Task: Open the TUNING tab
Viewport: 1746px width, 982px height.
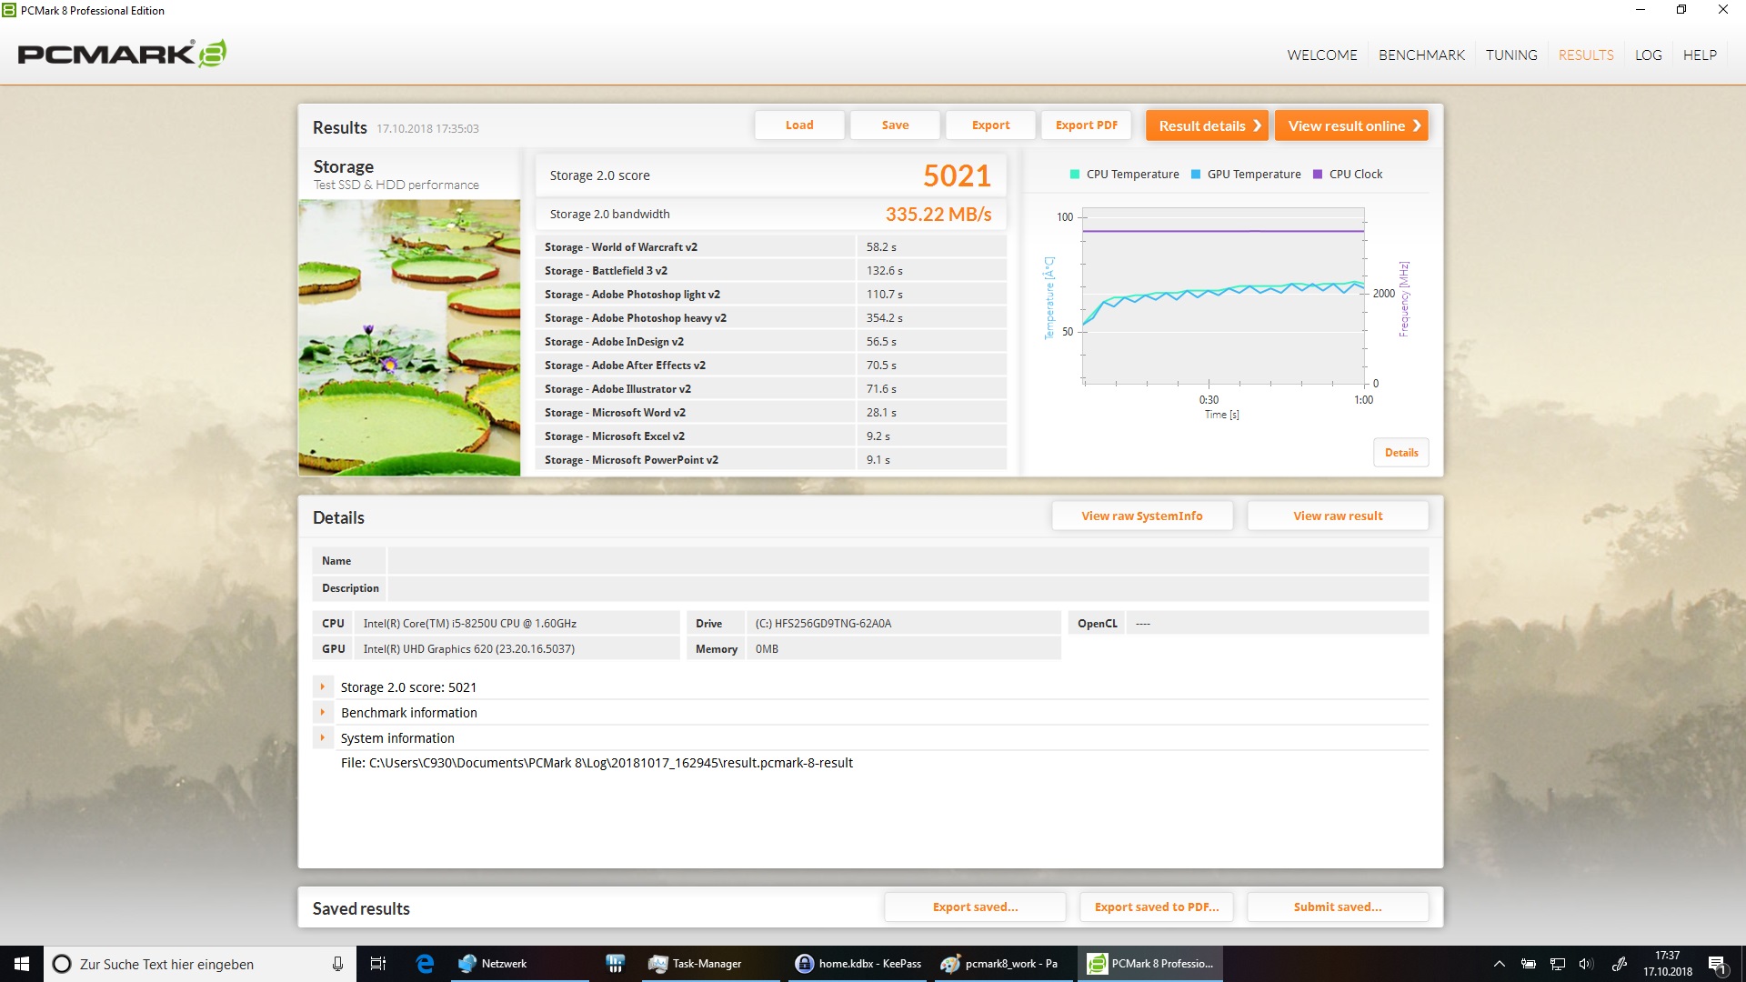Action: click(x=1511, y=55)
